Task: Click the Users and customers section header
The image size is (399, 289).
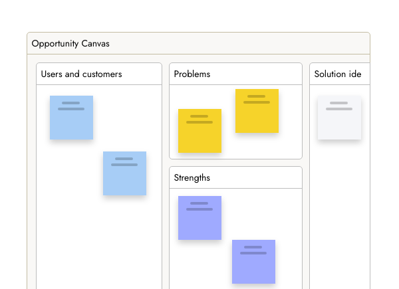Action: click(82, 74)
